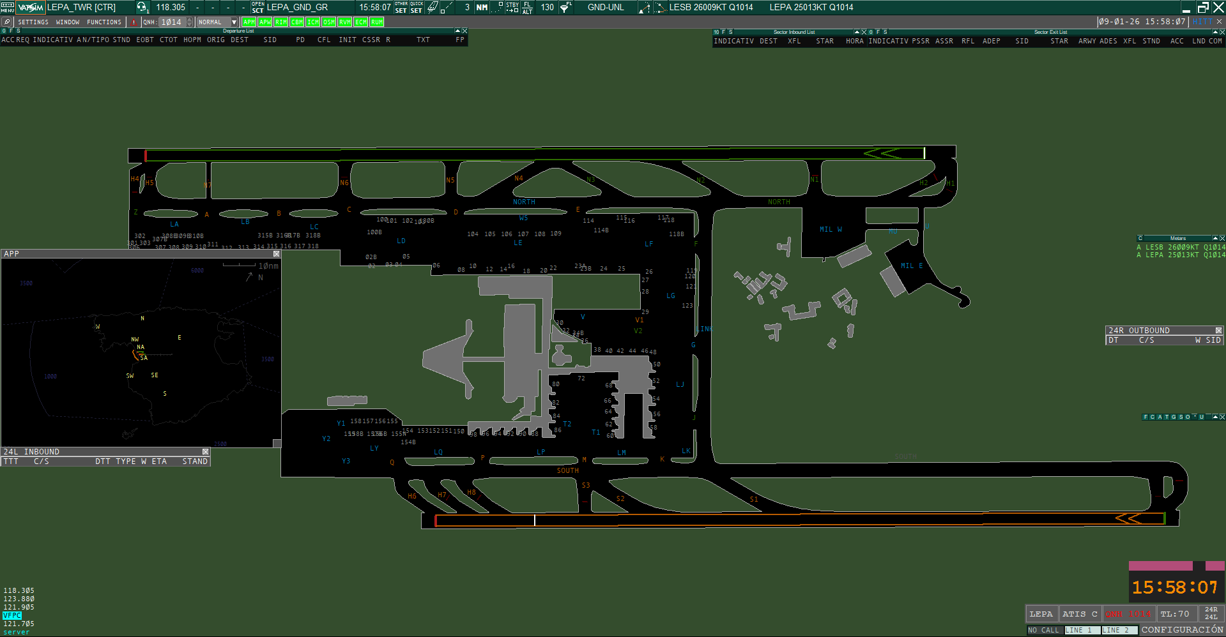Collapse the Departure List panel
Viewport: 1226px width, 637px height.
[x=457, y=31]
